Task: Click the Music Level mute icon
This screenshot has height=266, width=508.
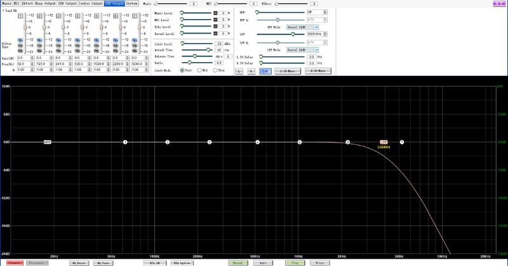Action: (215, 13)
